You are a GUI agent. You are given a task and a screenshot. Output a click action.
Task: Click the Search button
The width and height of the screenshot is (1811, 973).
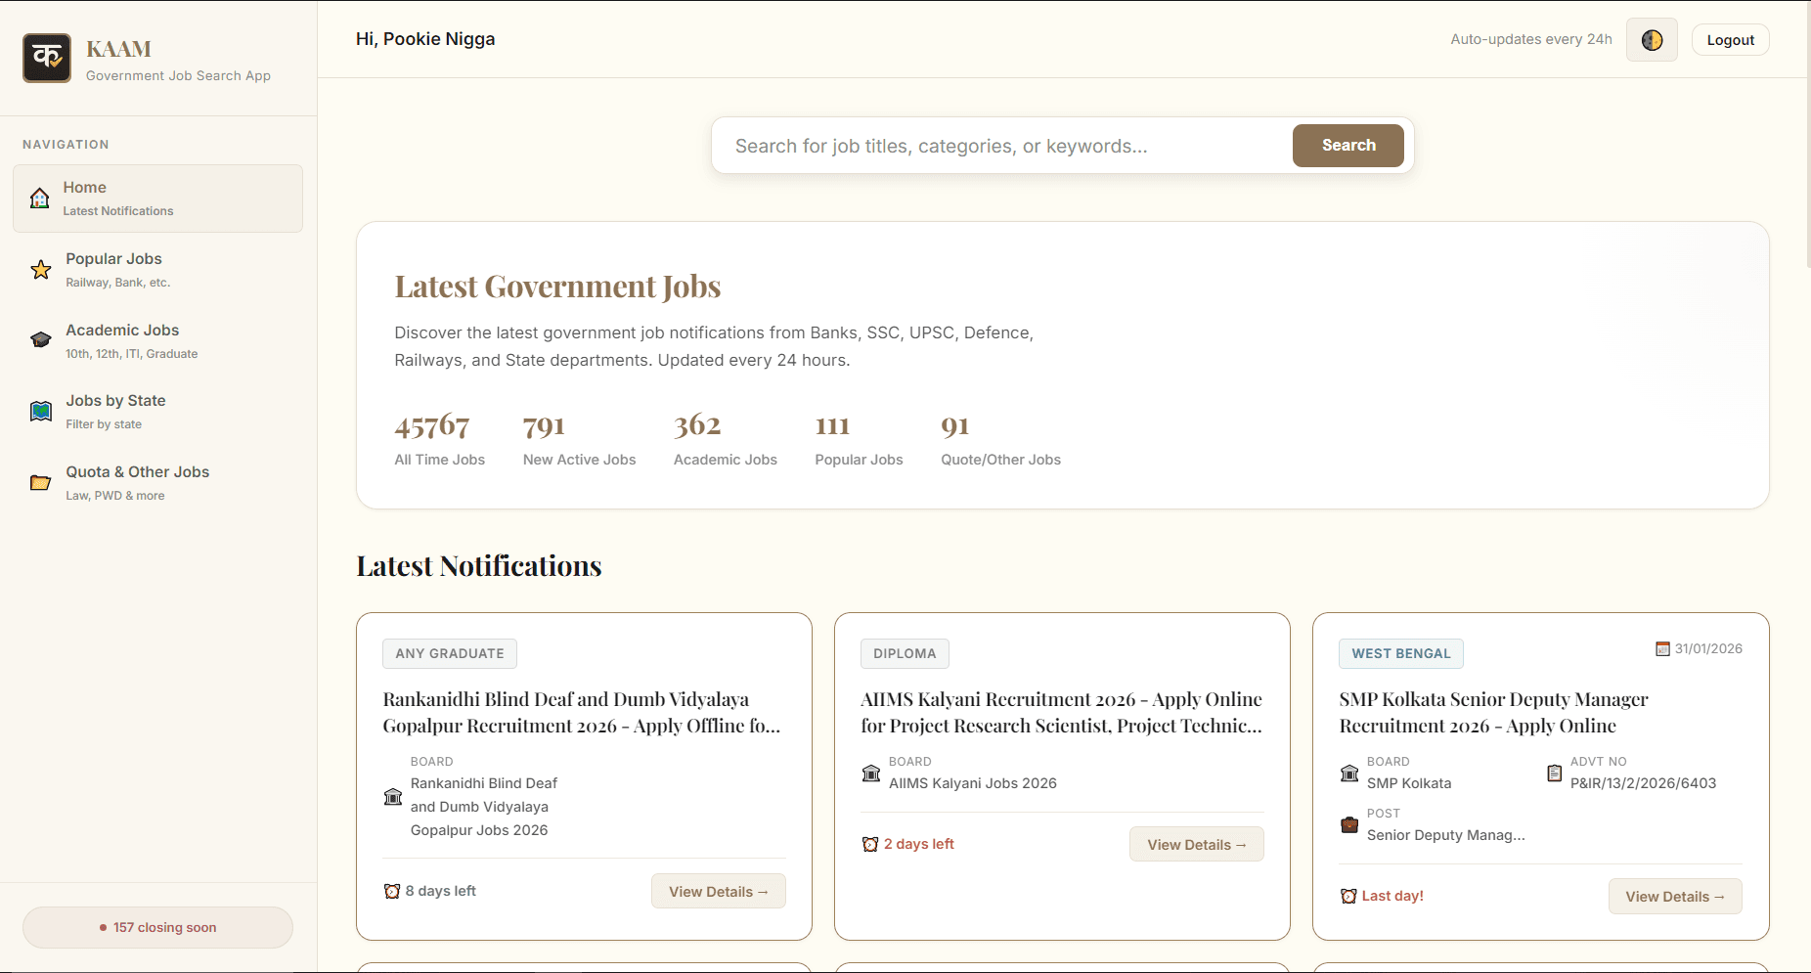(1347, 145)
